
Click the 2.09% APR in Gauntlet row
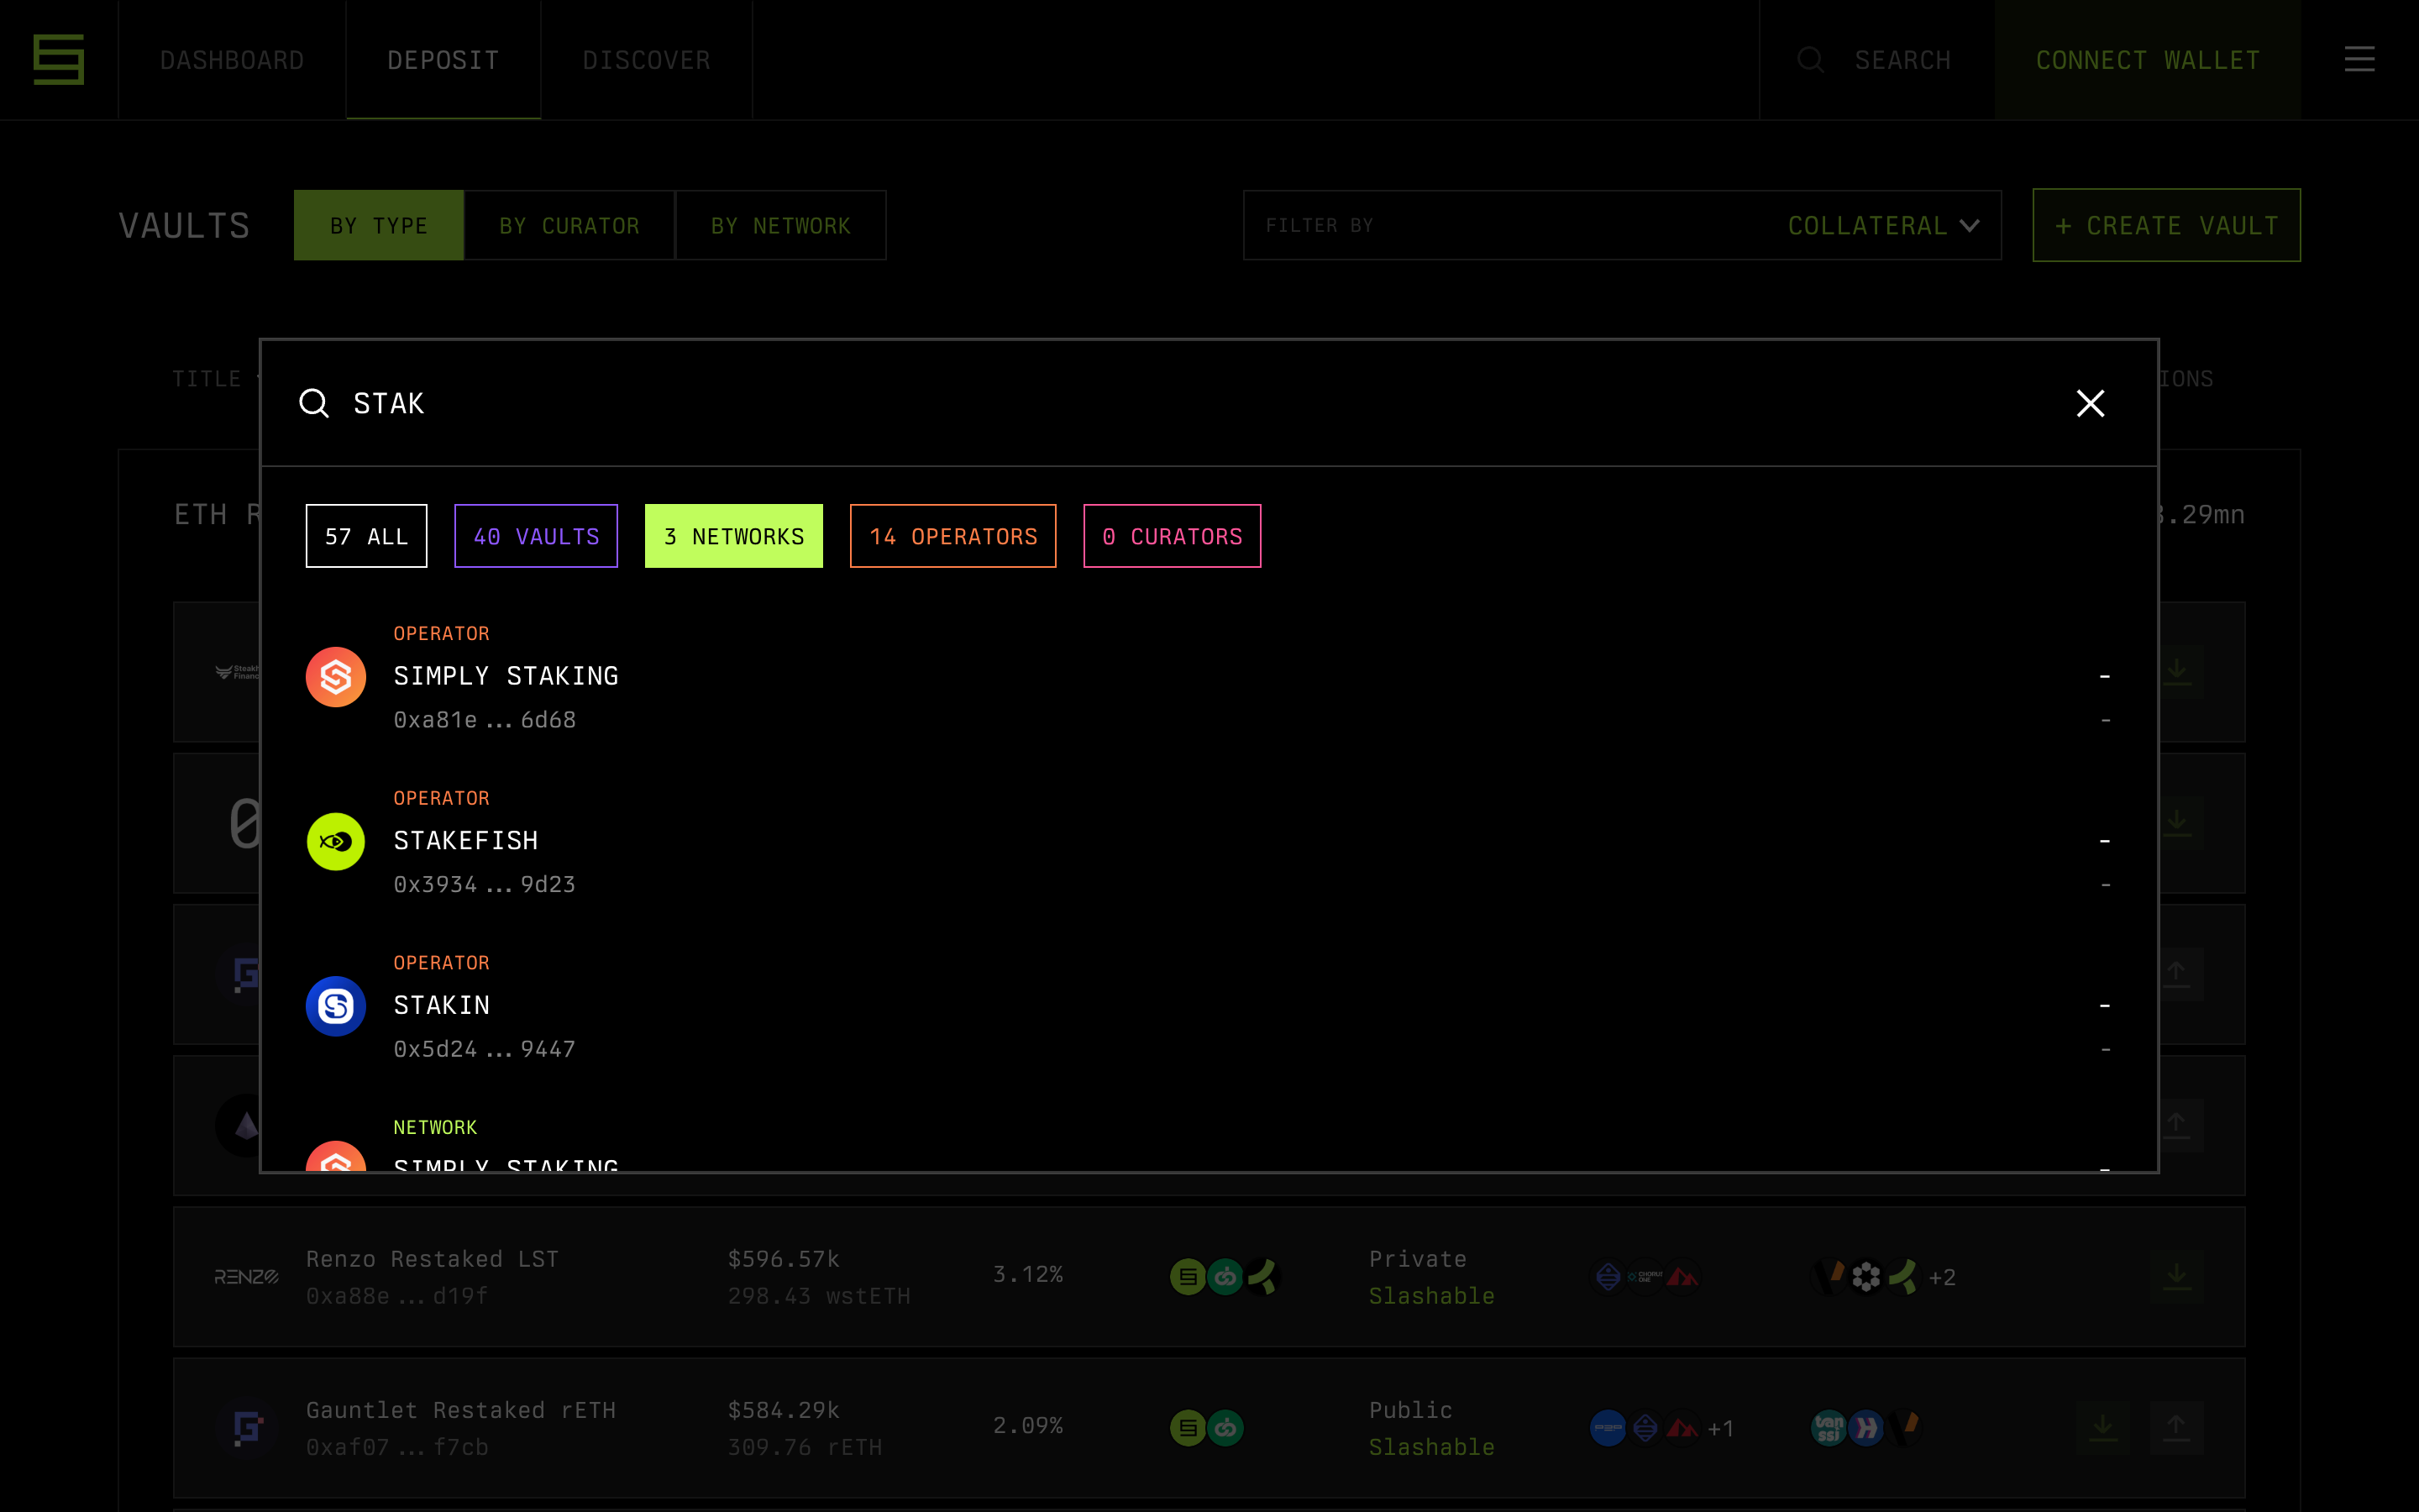tap(1027, 1425)
